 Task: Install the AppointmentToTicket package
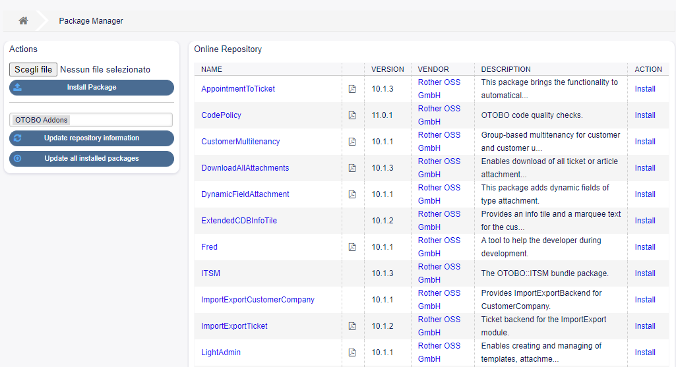[x=645, y=89]
